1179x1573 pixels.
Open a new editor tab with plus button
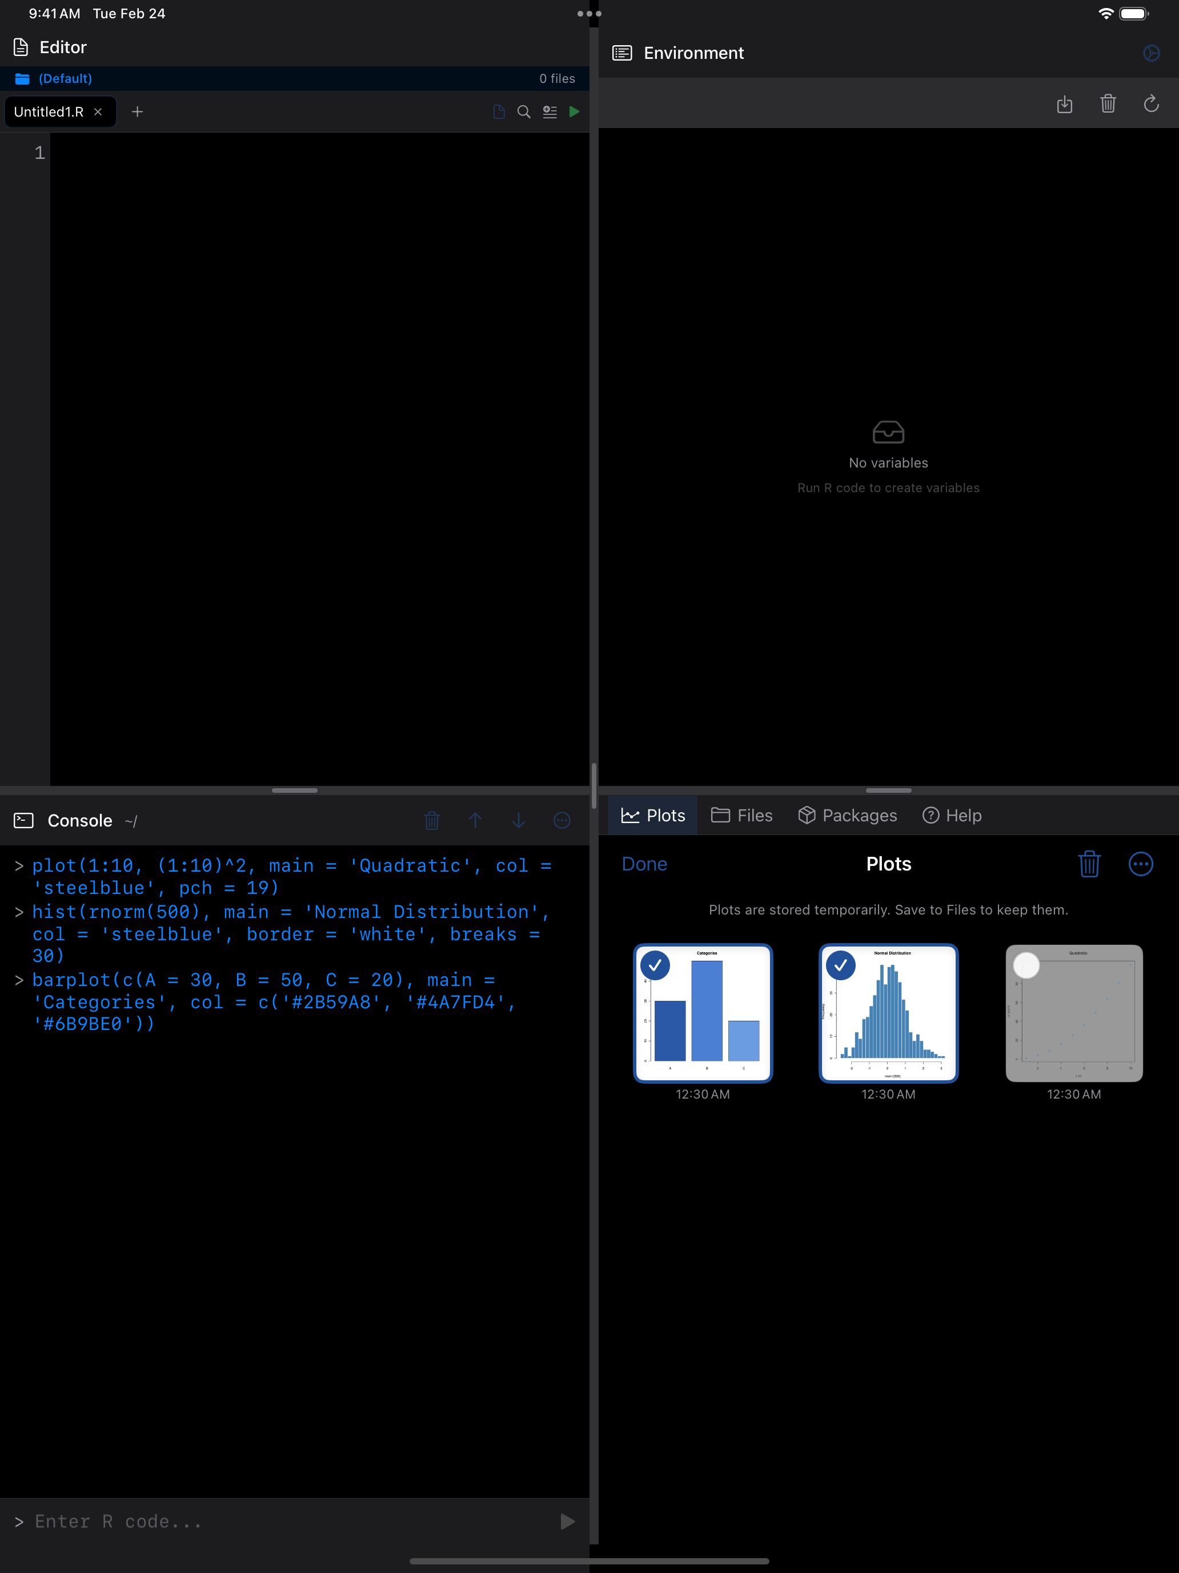tap(137, 111)
